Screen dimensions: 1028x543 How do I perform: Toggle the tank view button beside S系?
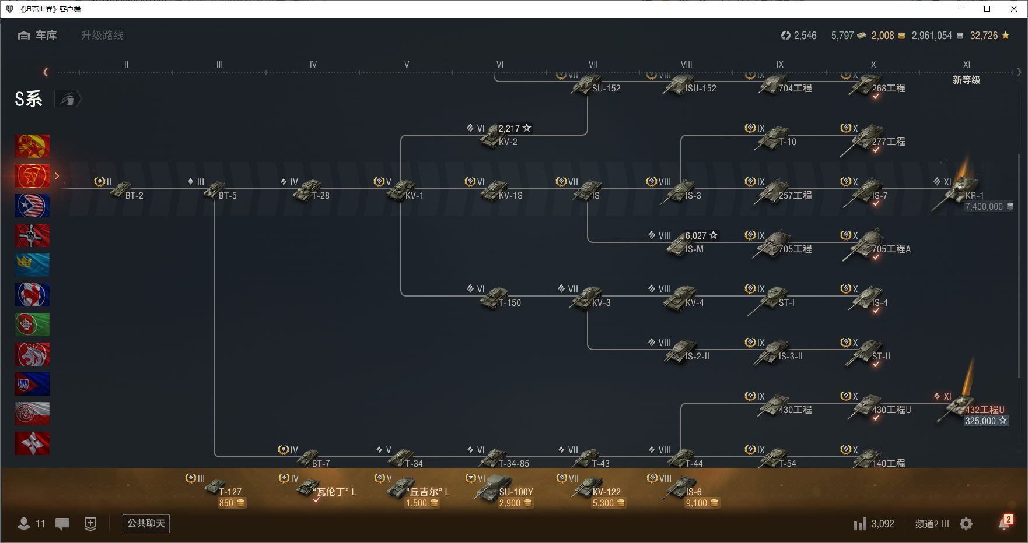coord(68,99)
